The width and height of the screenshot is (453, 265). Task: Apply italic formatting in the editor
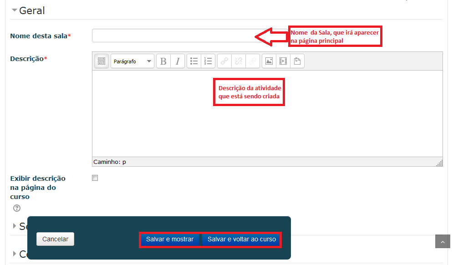coord(178,61)
